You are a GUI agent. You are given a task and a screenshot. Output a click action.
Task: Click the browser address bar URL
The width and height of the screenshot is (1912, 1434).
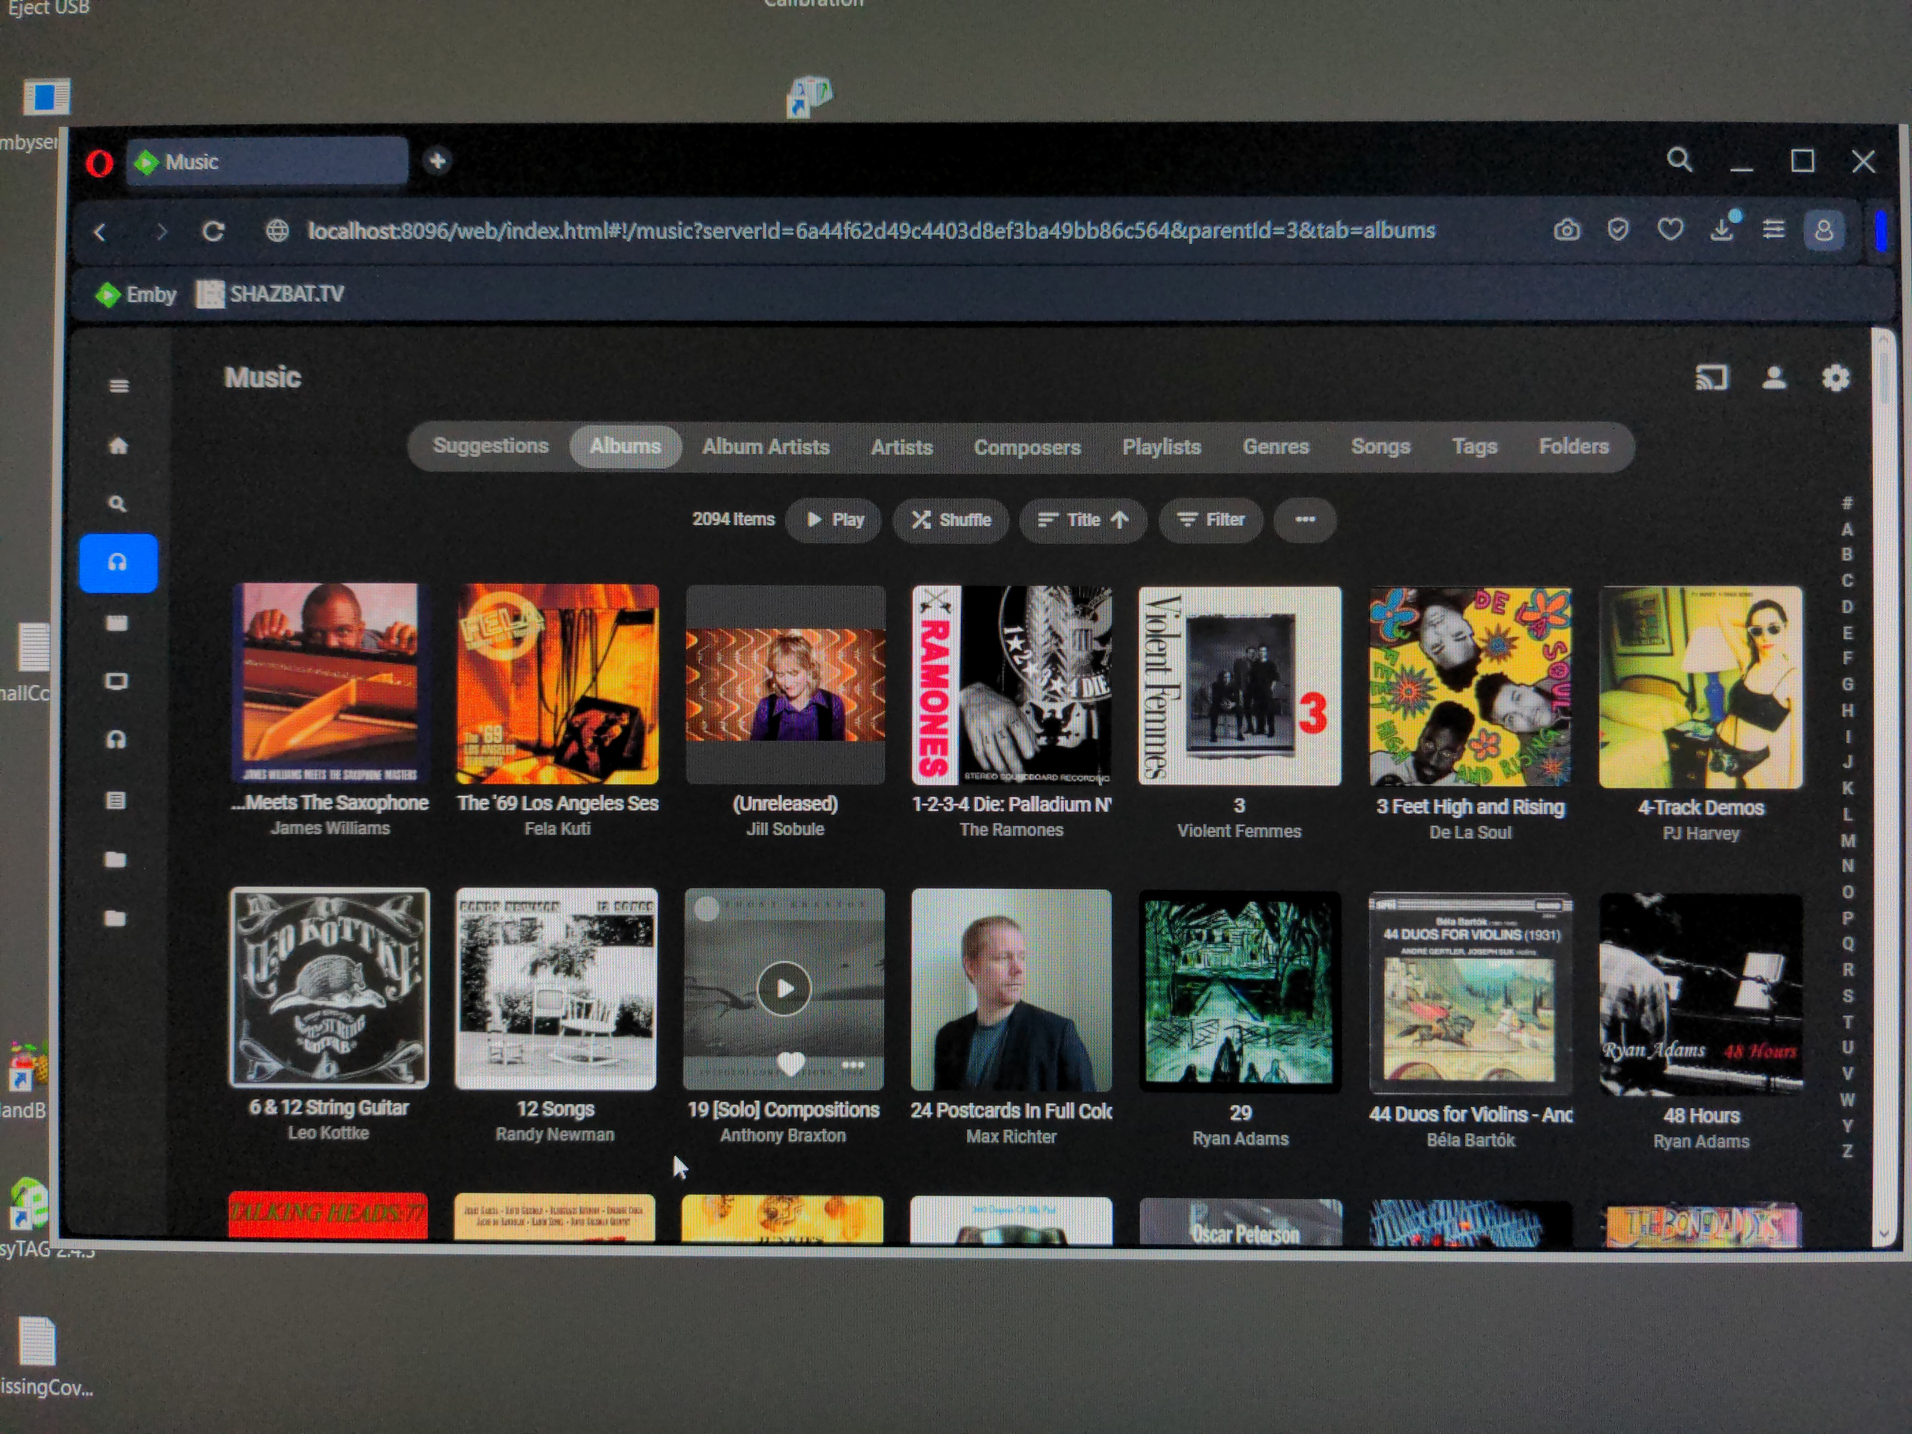coord(871,231)
